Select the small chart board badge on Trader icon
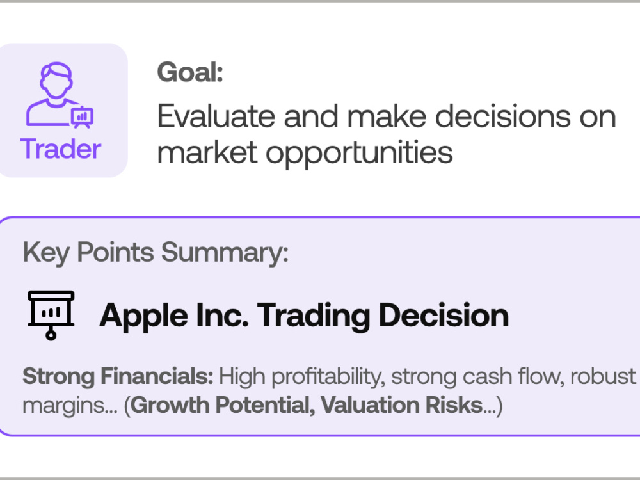The image size is (640, 480). tap(83, 117)
